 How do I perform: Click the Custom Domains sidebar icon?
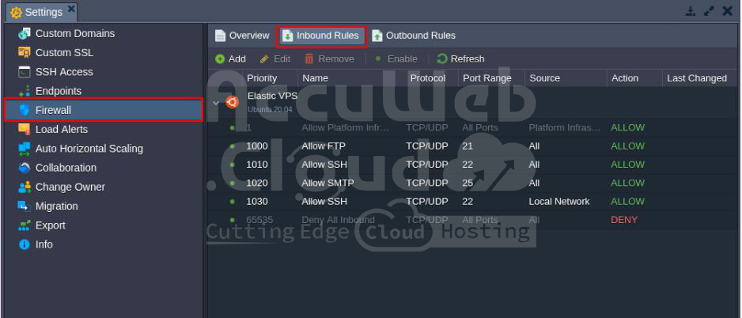tap(24, 34)
